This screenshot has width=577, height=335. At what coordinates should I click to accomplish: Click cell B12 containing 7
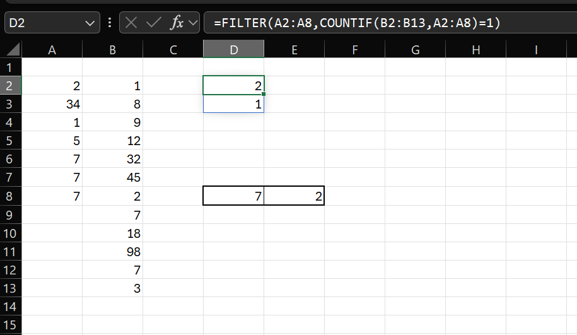coord(113,270)
